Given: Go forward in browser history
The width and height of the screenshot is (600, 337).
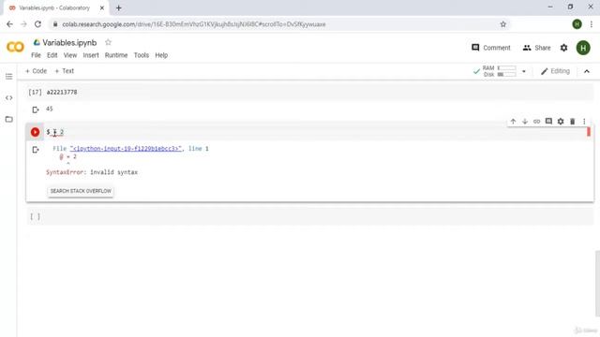Looking at the screenshot, I should (x=23, y=24).
